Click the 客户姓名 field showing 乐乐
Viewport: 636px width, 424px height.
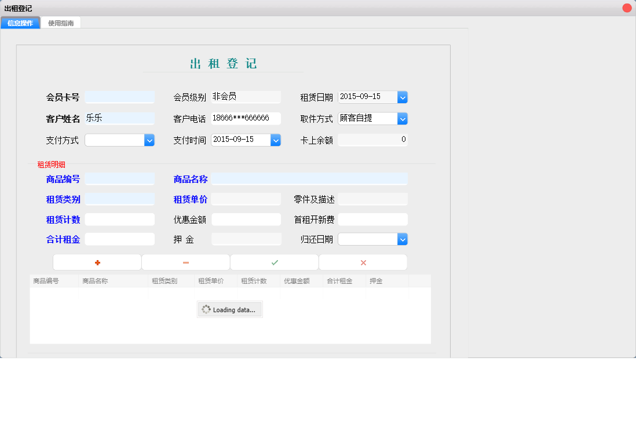pyautogui.click(x=120, y=118)
